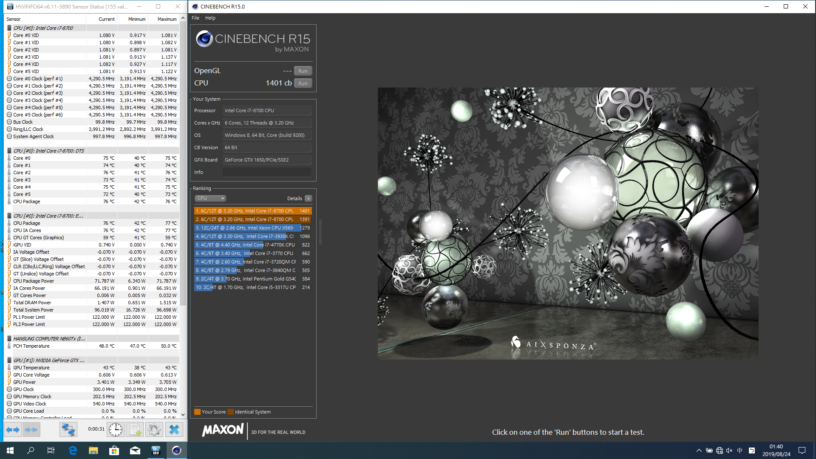Switch to HWiNFO taskbar icon
The width and height of the screenshot is (816, 459).
156,450
